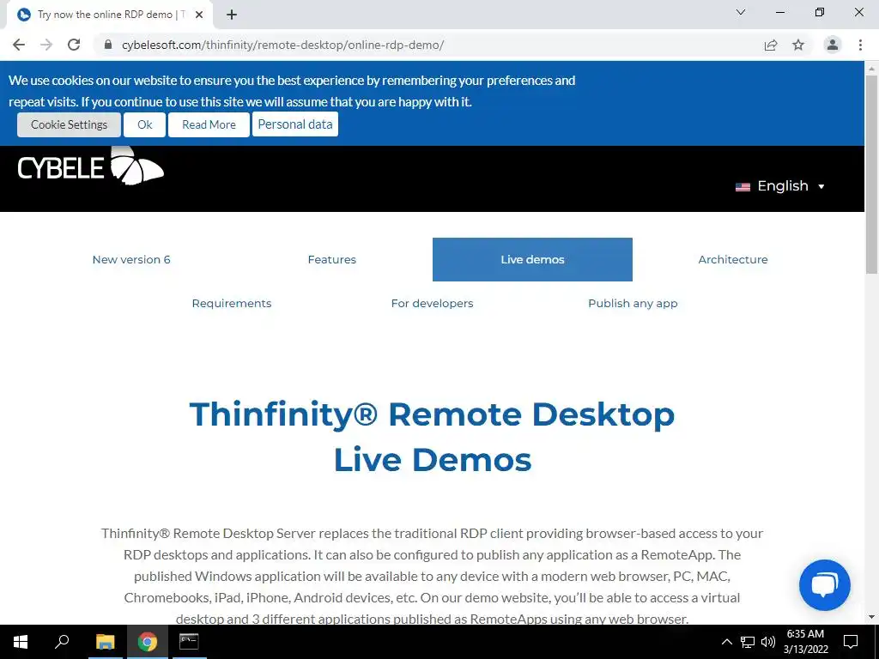Open File Explorer from the taskbar

coord(105,642)
